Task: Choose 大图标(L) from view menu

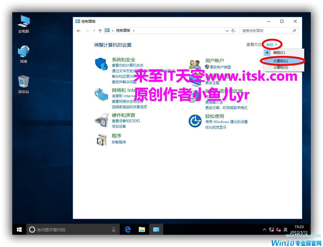Action: [284, 61]
